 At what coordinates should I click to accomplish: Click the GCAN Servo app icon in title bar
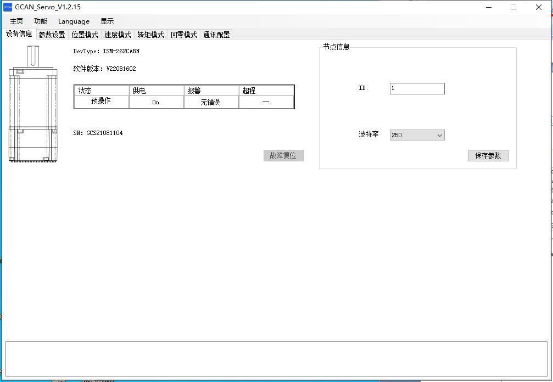tap(8, 7)
